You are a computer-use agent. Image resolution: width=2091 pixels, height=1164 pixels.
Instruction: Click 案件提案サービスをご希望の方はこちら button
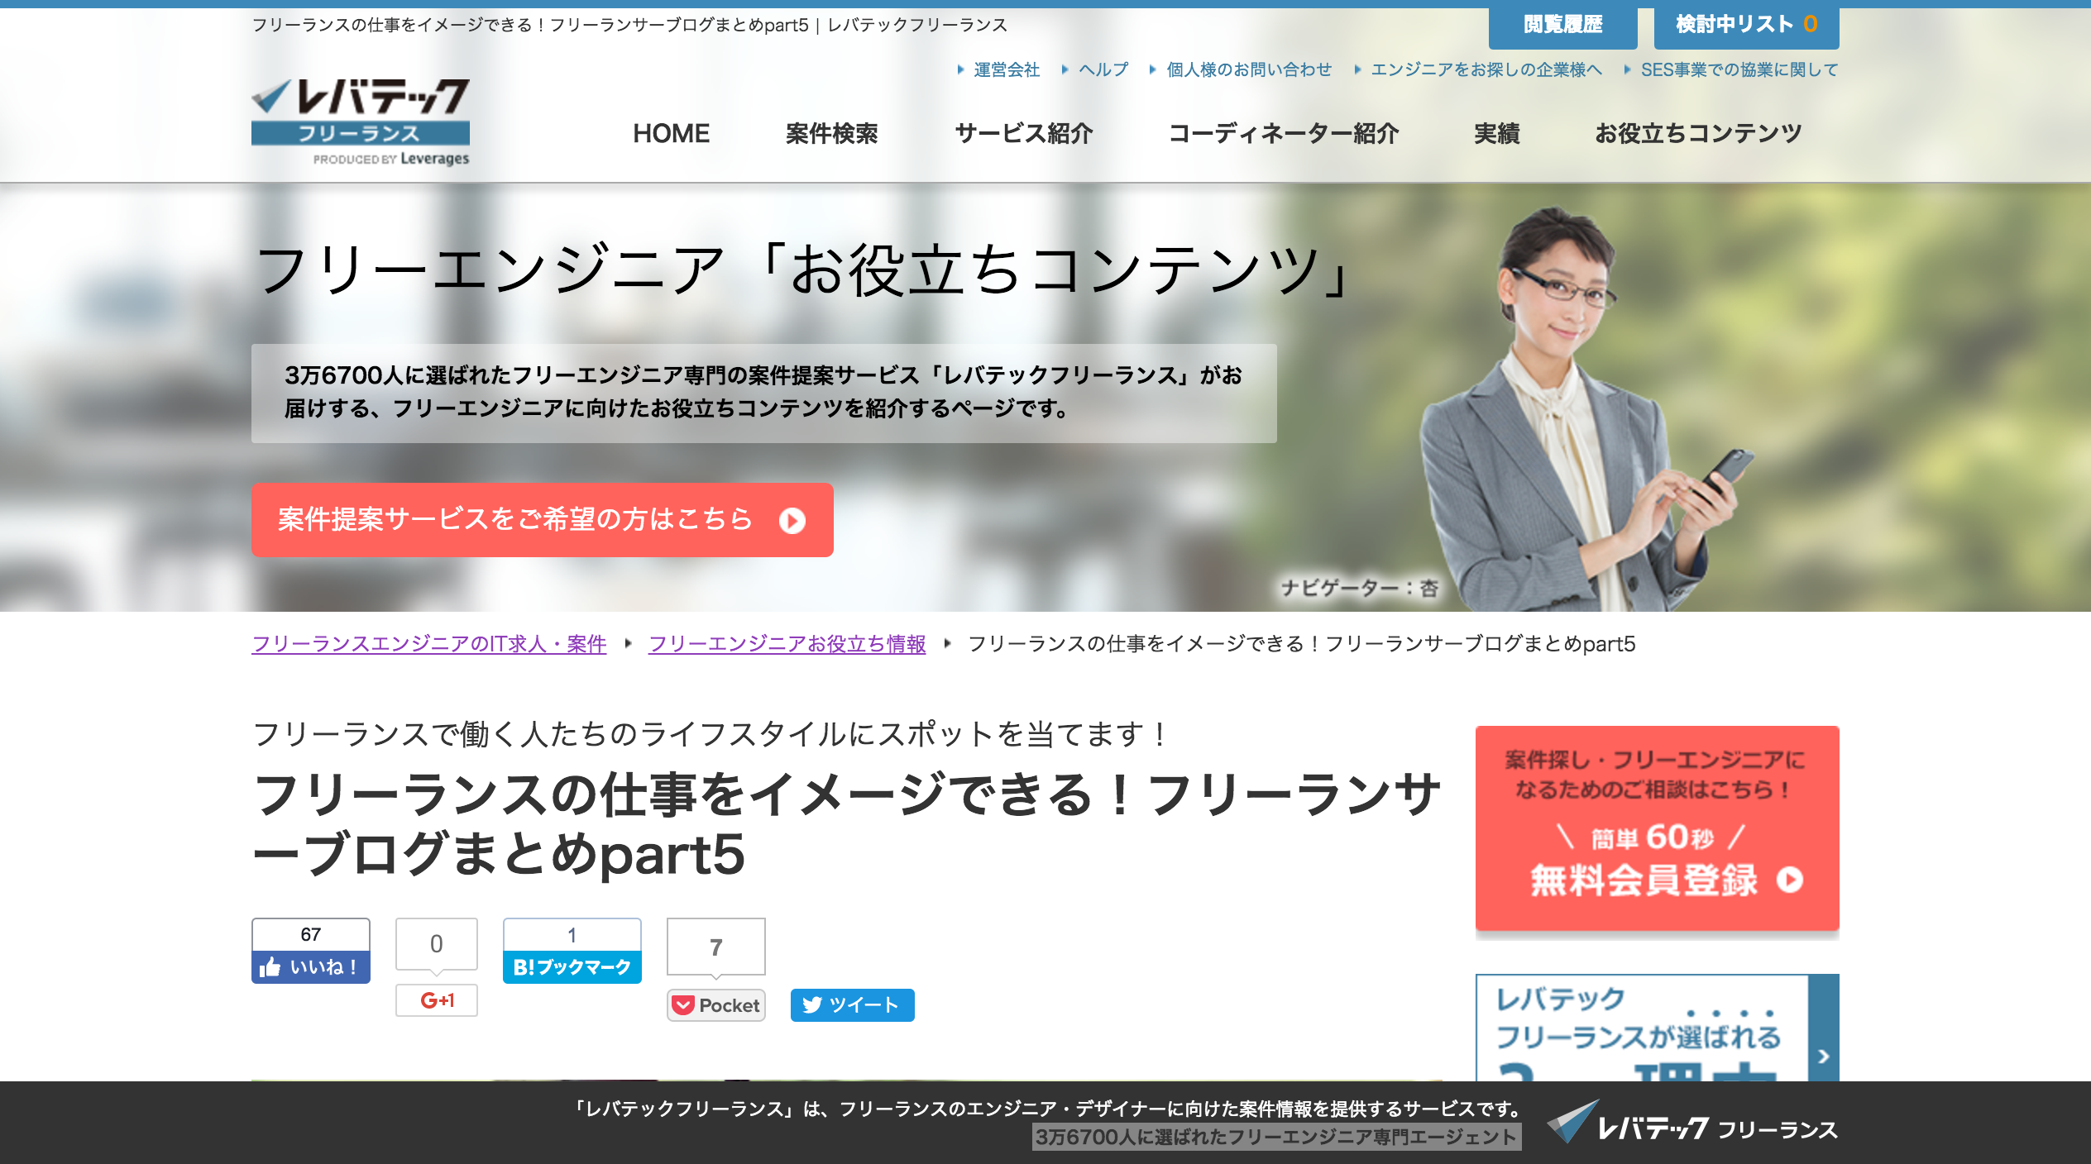[x=542, y=520]
